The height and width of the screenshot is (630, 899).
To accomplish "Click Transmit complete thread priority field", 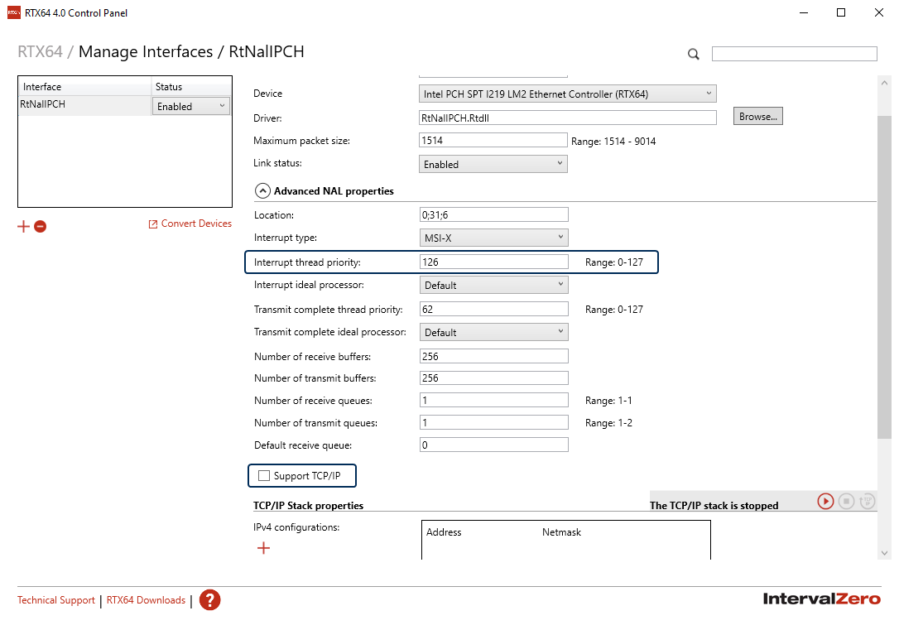I will click(x=493, y=309).
